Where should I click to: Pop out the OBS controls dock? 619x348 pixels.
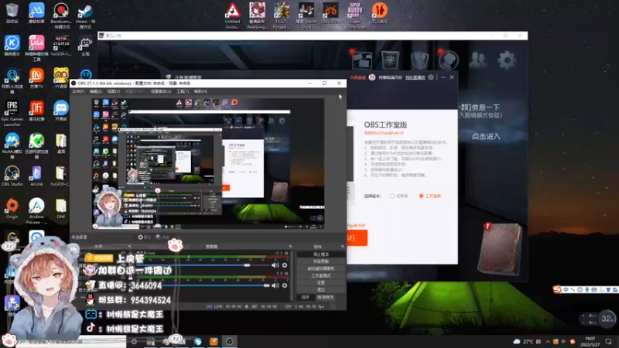pos(342,247)
